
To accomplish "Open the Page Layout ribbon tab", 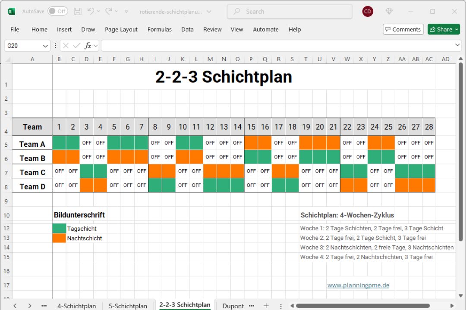I will (x=121, y=29).
